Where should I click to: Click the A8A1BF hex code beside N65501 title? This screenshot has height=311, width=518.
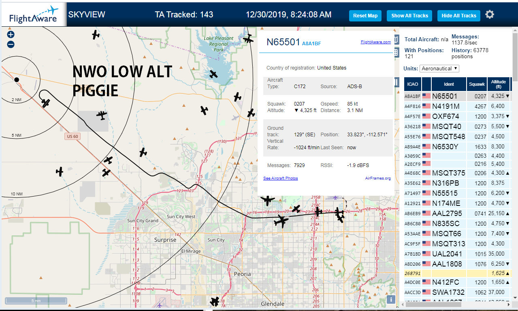click(311, 43)
